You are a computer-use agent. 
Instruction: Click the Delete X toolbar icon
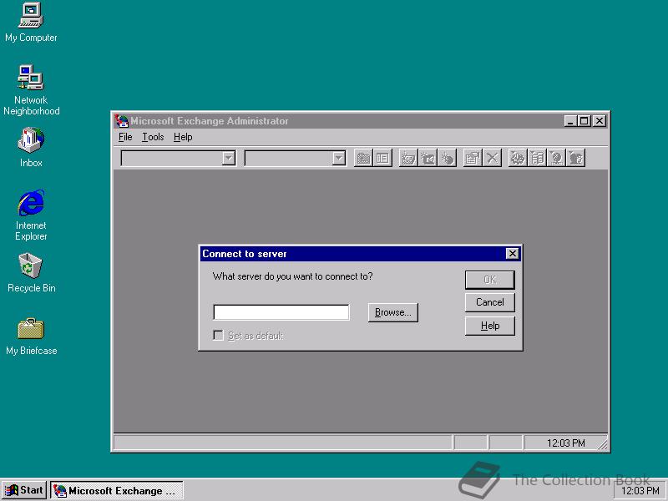[492, 158]
